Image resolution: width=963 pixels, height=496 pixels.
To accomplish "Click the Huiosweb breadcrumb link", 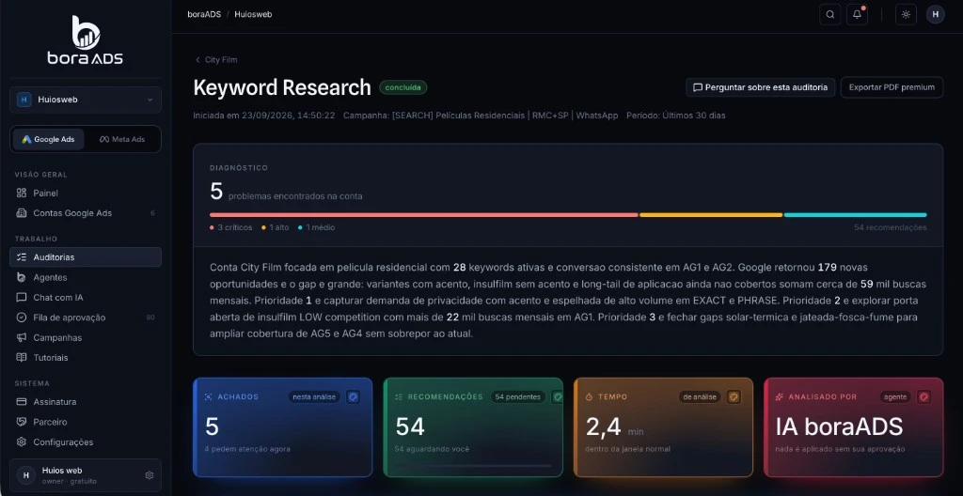I will point(253,14).
